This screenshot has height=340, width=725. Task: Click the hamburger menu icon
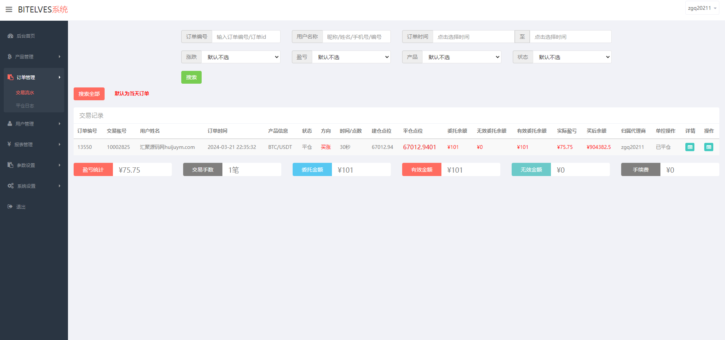(9, 9)
